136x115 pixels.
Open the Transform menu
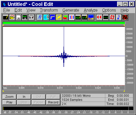(49, 10)
